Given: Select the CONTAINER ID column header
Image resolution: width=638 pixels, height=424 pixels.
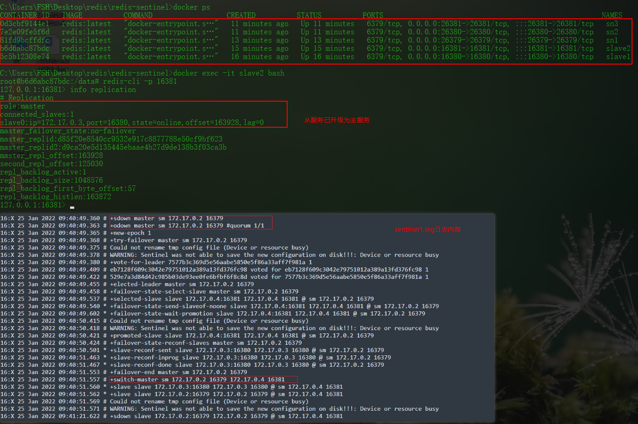Looking at the screenshot, I should point(25,16).
